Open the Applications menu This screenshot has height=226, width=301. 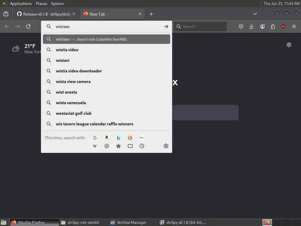[x=21, y=4]
